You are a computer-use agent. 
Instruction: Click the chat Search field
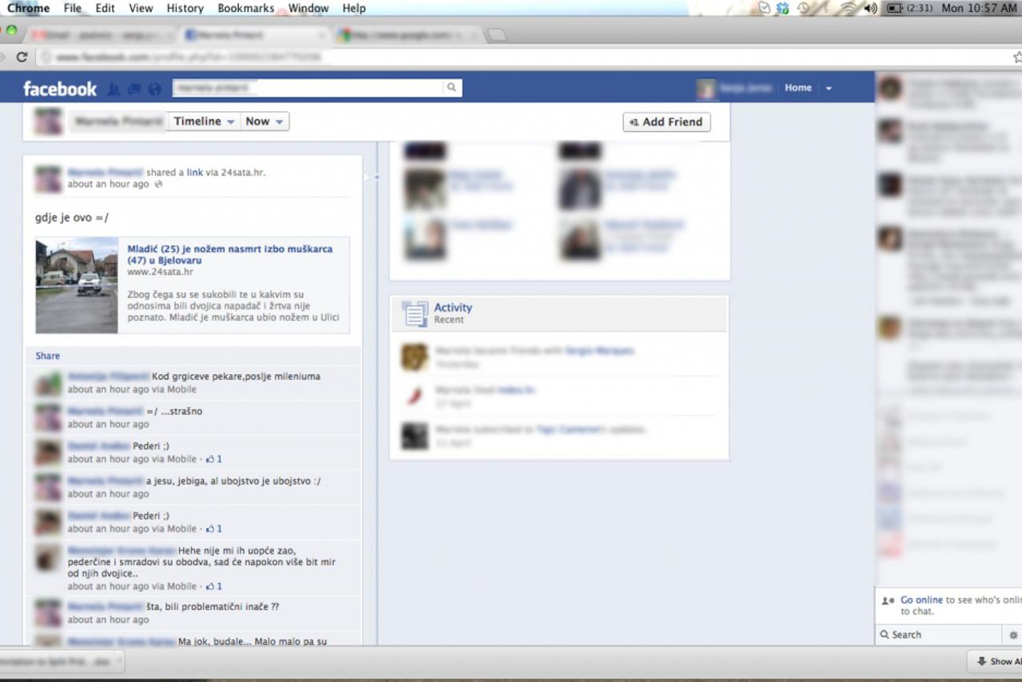coord(940,635)
